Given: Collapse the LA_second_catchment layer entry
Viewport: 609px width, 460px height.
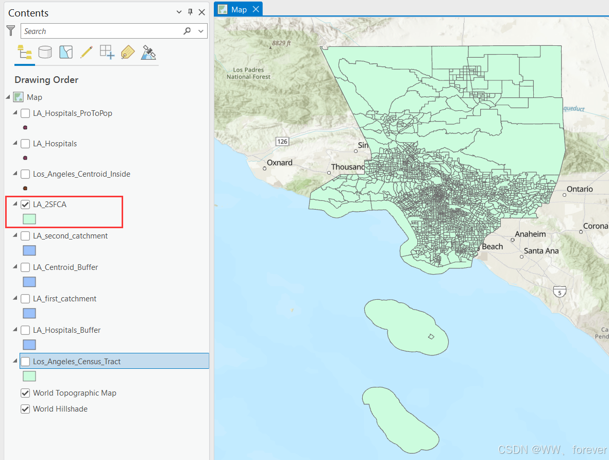Looking at the screenshot, I should 14,235.
